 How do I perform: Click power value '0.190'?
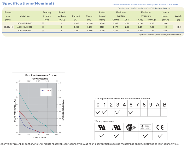pos(90,23)
